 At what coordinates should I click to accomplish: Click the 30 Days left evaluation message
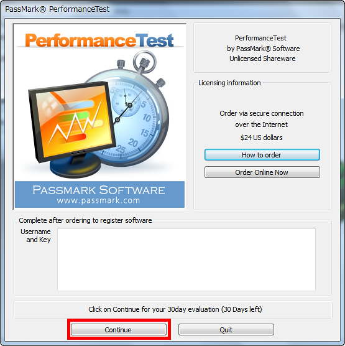tap(175, 309)
